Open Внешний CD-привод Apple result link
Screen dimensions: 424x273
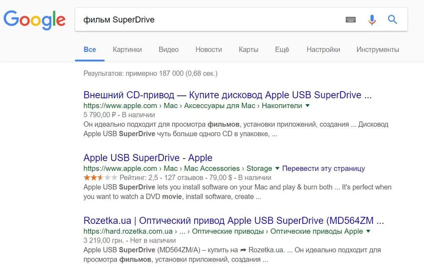coord(227,95)
